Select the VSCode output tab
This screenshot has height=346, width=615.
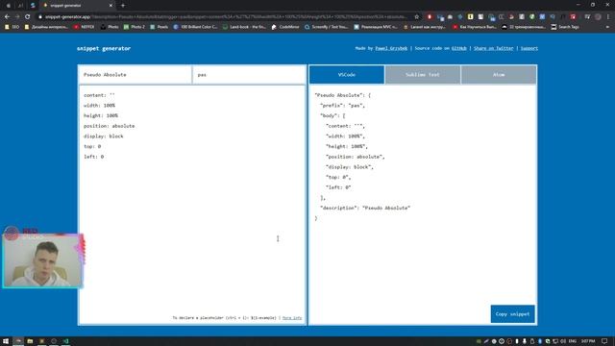[347, 75]
